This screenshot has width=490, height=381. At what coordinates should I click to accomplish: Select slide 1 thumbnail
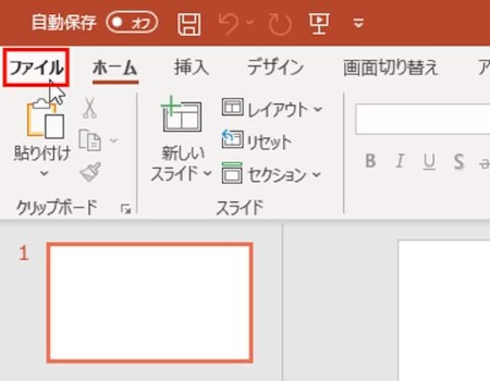(149, 302)
